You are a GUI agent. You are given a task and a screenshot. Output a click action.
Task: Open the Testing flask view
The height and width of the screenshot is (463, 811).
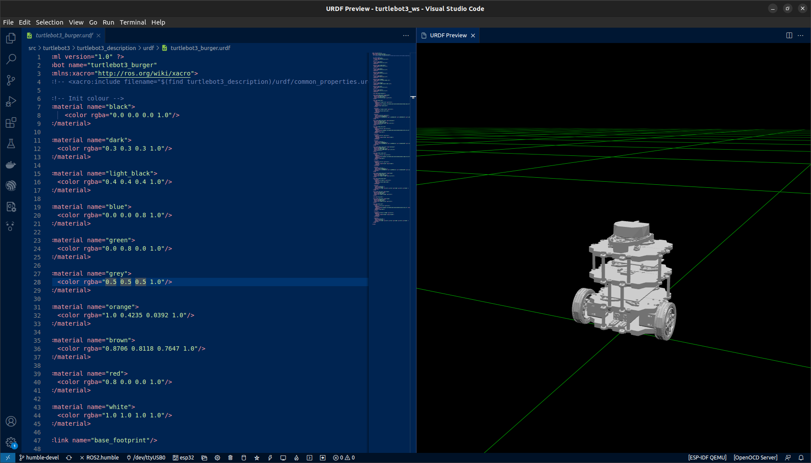coord(11,144)
